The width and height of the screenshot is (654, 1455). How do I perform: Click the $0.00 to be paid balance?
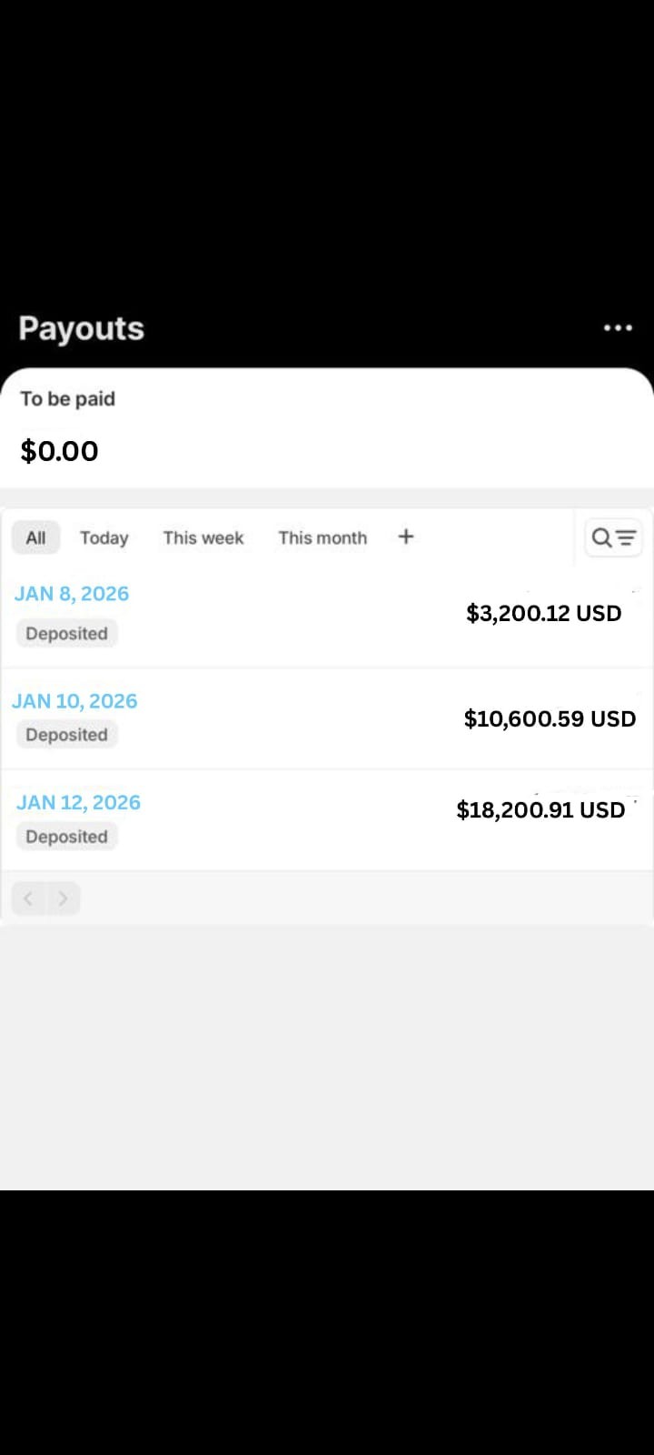click(x=59, y=451)
